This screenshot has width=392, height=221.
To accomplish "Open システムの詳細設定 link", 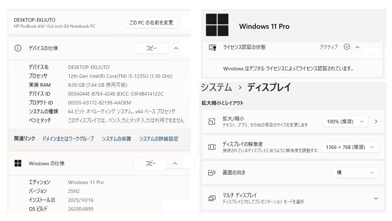I will [159, 139].
